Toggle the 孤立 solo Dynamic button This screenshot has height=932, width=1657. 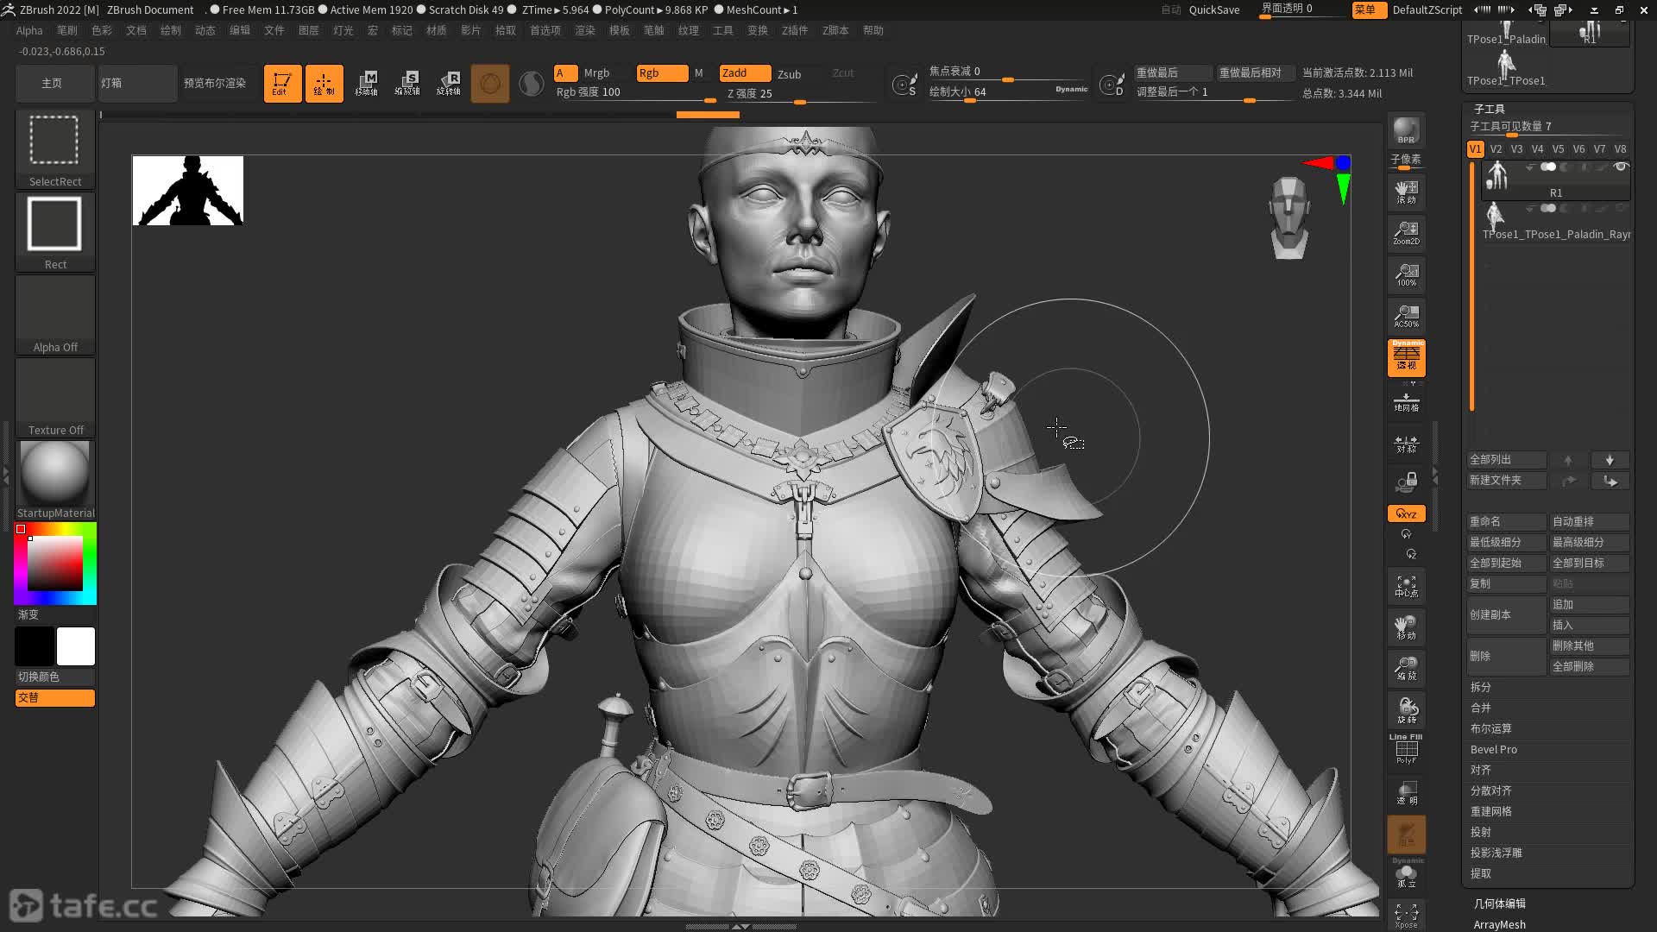coord(1406,873)
